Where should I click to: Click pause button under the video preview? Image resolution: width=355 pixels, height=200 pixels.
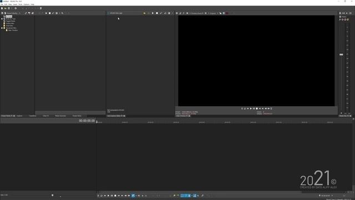(254, 109)
